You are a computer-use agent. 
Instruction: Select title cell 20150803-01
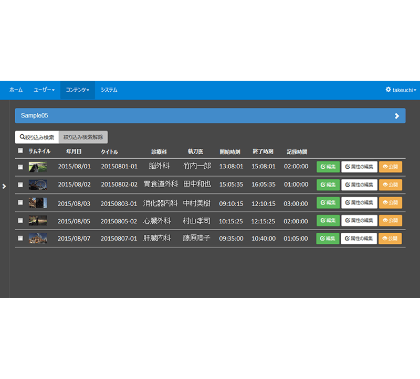pos(119,204)
